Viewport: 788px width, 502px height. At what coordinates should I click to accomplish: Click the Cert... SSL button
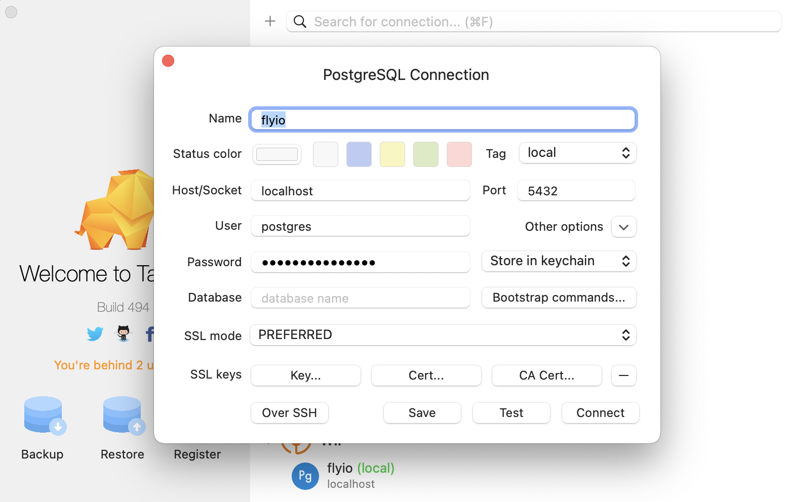tap(426, 375)
